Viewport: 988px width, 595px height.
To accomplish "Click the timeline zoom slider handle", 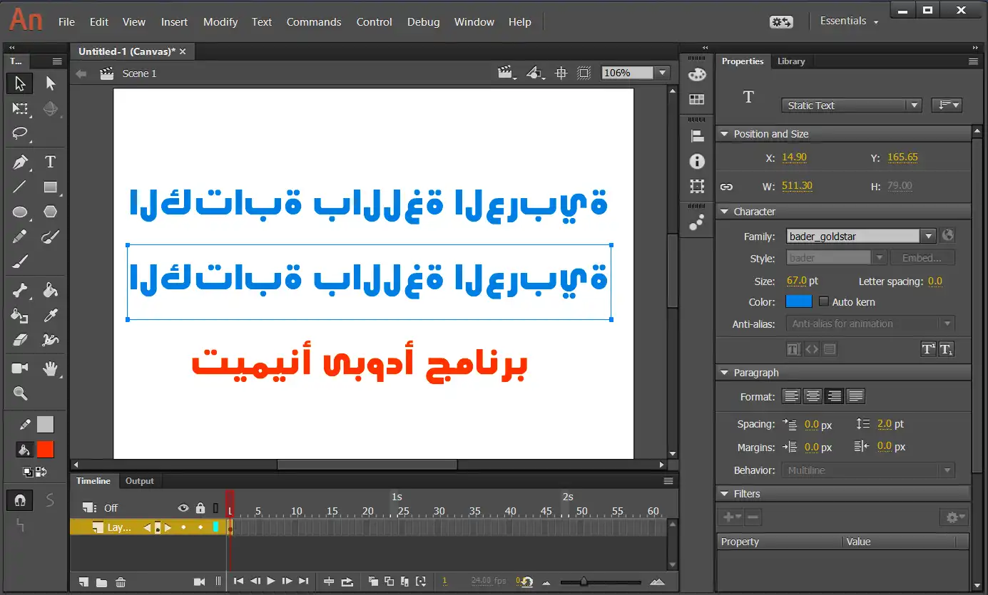I will pyautogui.click(x=584, y=581).
